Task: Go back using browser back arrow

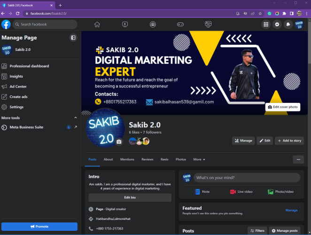Action: pyautogui.click(x=3, y=14)
